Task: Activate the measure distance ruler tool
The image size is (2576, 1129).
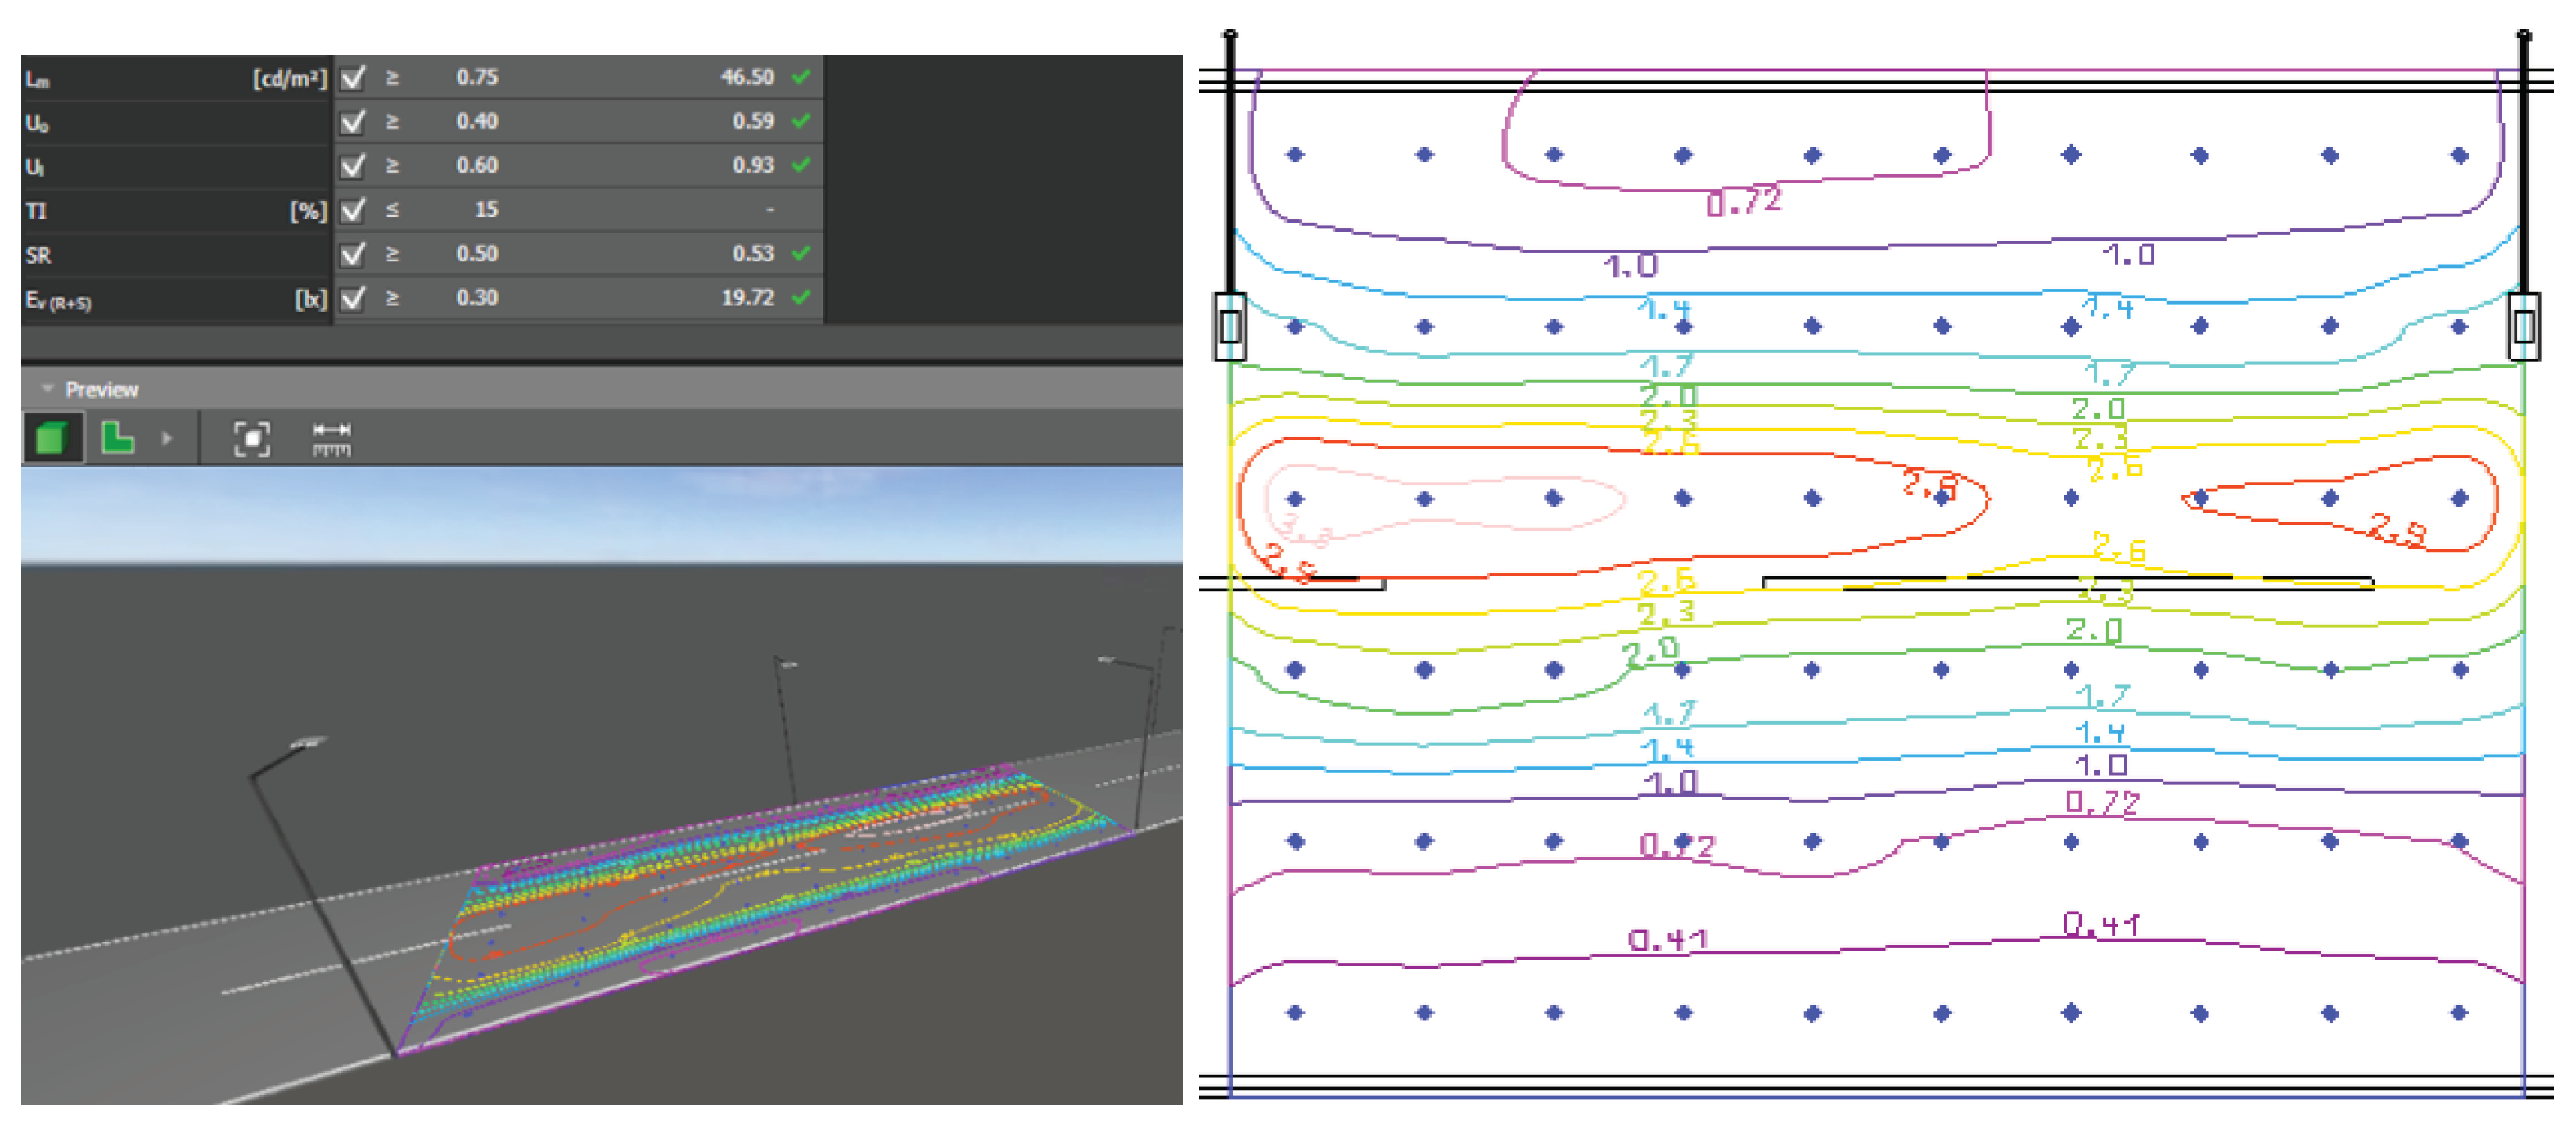Action: point(331,438)
